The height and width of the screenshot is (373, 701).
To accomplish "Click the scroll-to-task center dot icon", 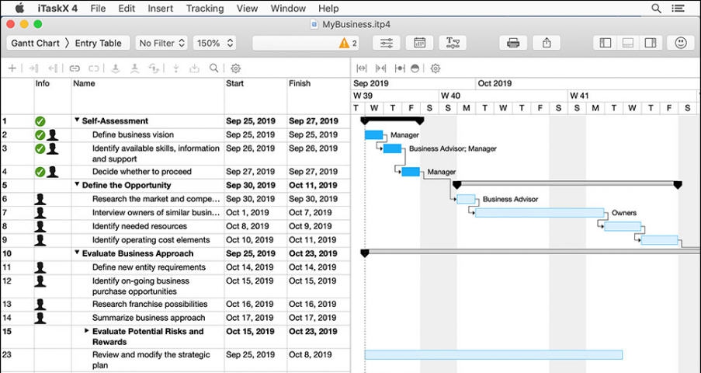I will click(x=400, y=68).
